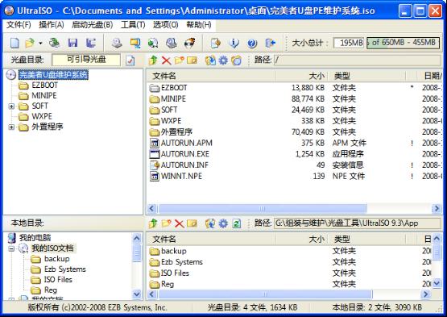The width and height of the screenshot is (447, 317).
Task: Select WXPE folder in the disc tree
Action: pyautogui.click(x=42, y=116)
